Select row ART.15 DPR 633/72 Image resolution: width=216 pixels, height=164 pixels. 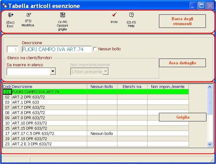pos(96,128)
